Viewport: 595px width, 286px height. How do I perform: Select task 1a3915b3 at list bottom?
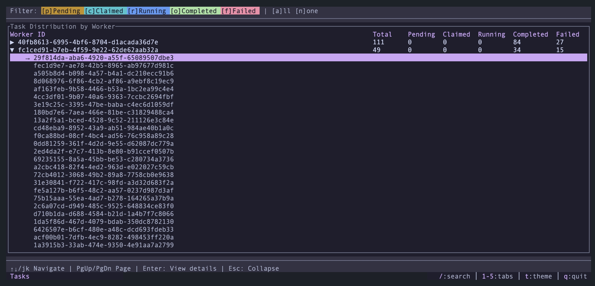(x=103, y=245)
